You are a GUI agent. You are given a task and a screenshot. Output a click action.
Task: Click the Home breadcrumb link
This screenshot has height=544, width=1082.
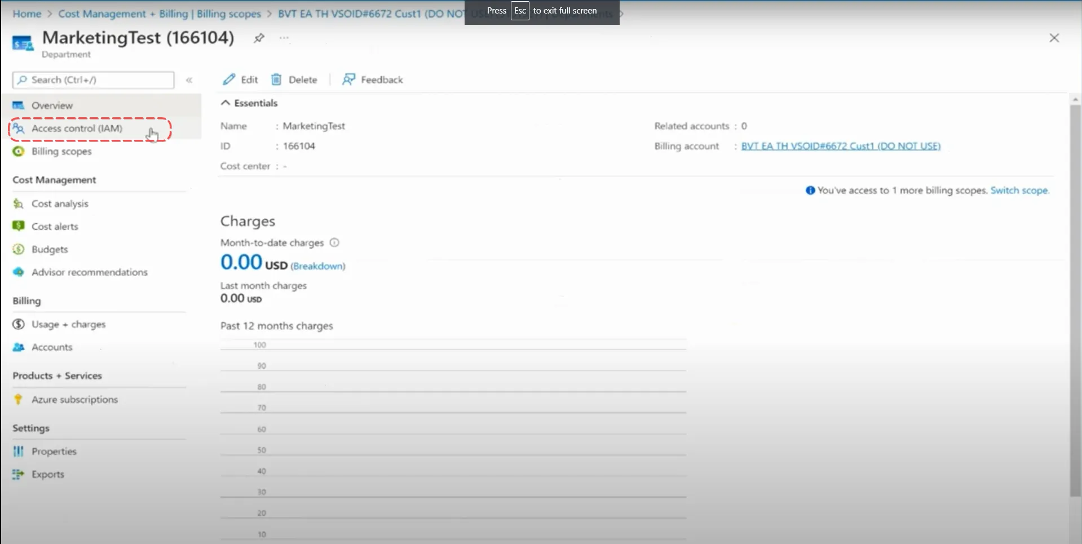tap(27, 14)
